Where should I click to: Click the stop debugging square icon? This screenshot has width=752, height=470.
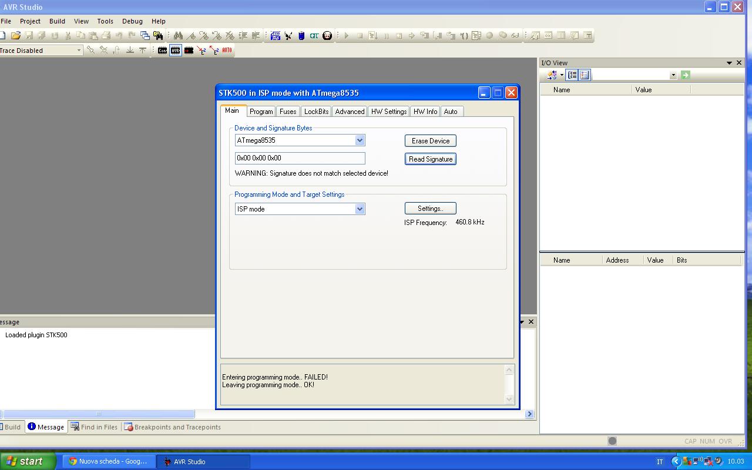[x=360, y=35]
